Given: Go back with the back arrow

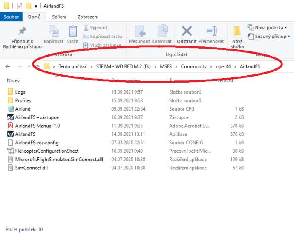Looking at the screenshot, I should (8, 66).
